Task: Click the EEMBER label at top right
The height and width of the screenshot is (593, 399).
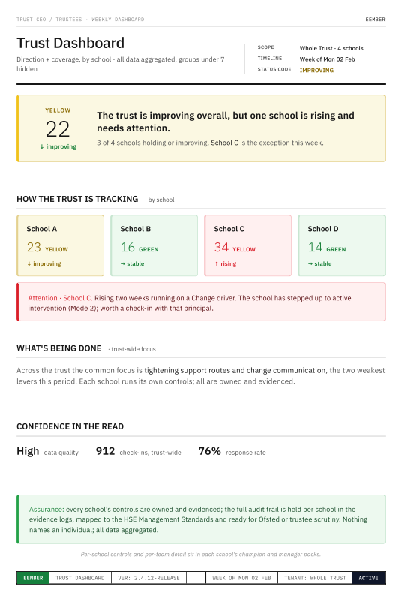Action: coord(375,20)
